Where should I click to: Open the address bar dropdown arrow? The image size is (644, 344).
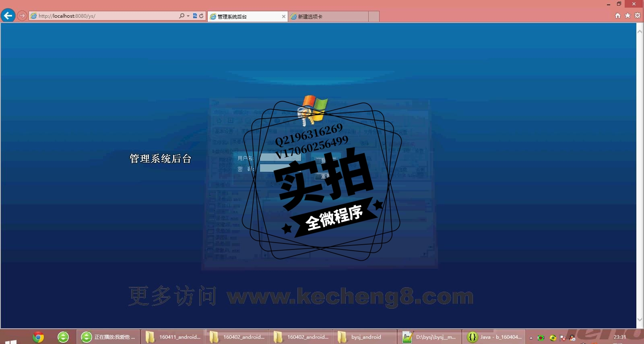tap(188, 16)
